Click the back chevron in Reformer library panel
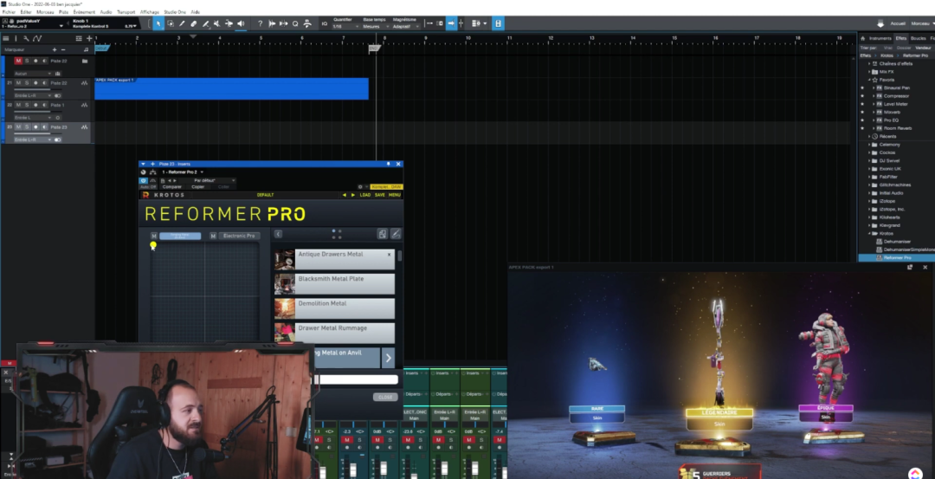The image size is (935, 479). tap(278, 234)
